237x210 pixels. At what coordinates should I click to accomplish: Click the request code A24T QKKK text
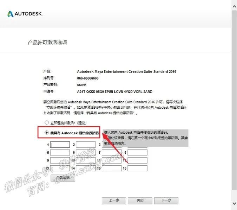pos(114,91)
